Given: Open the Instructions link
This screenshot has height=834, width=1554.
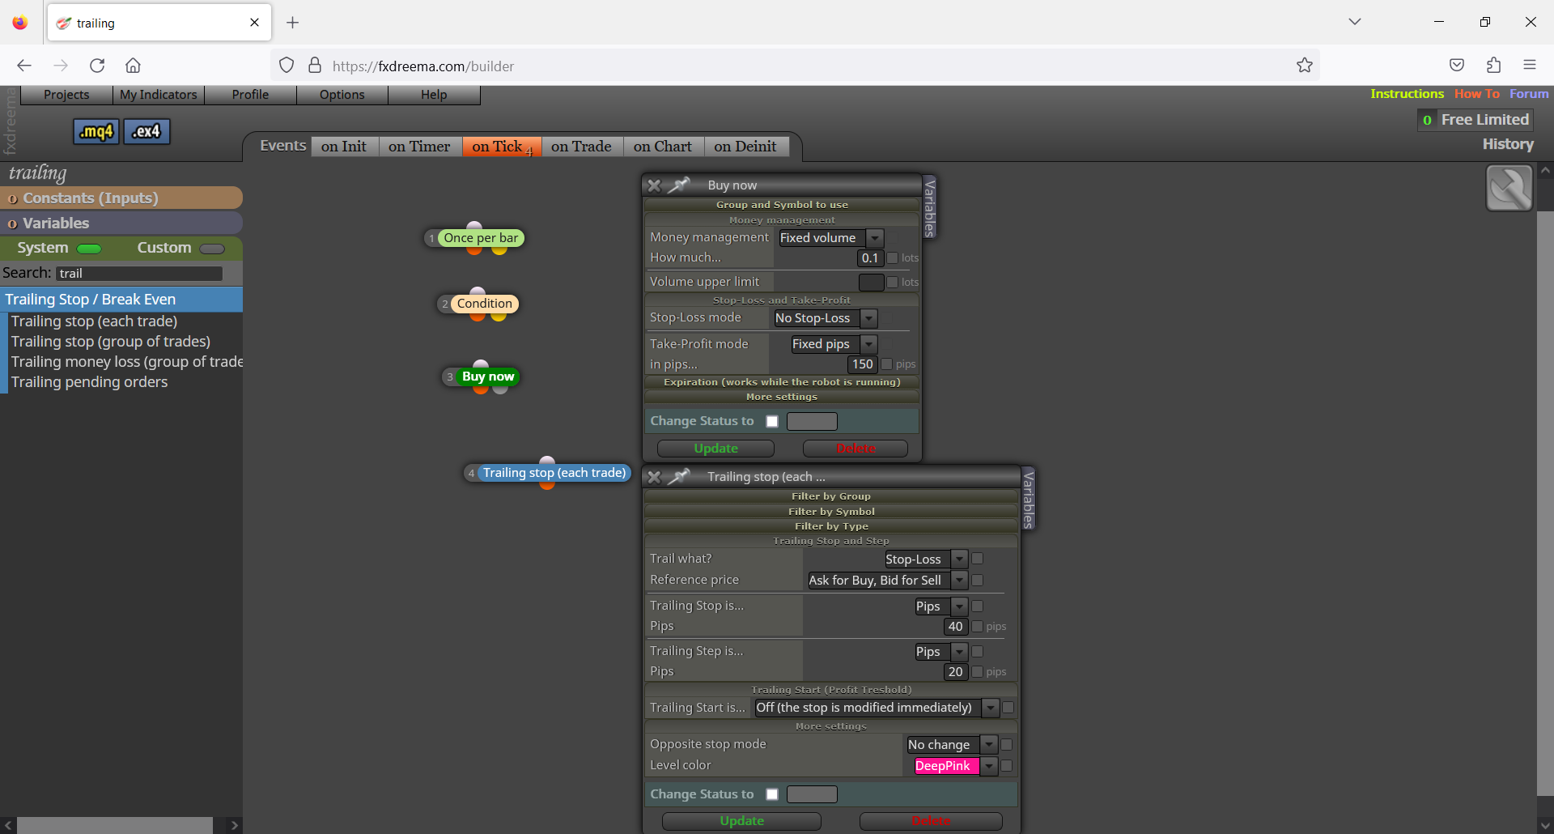Looking at the screenshot, I should (1407, 94).
